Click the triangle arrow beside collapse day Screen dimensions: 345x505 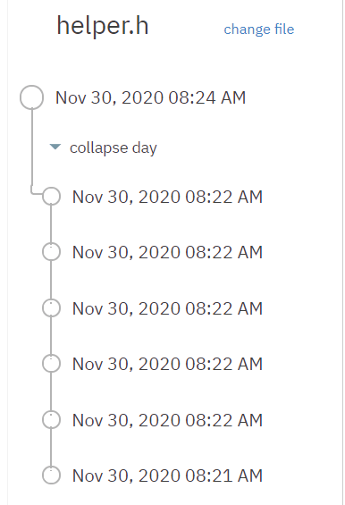[55, 147]
